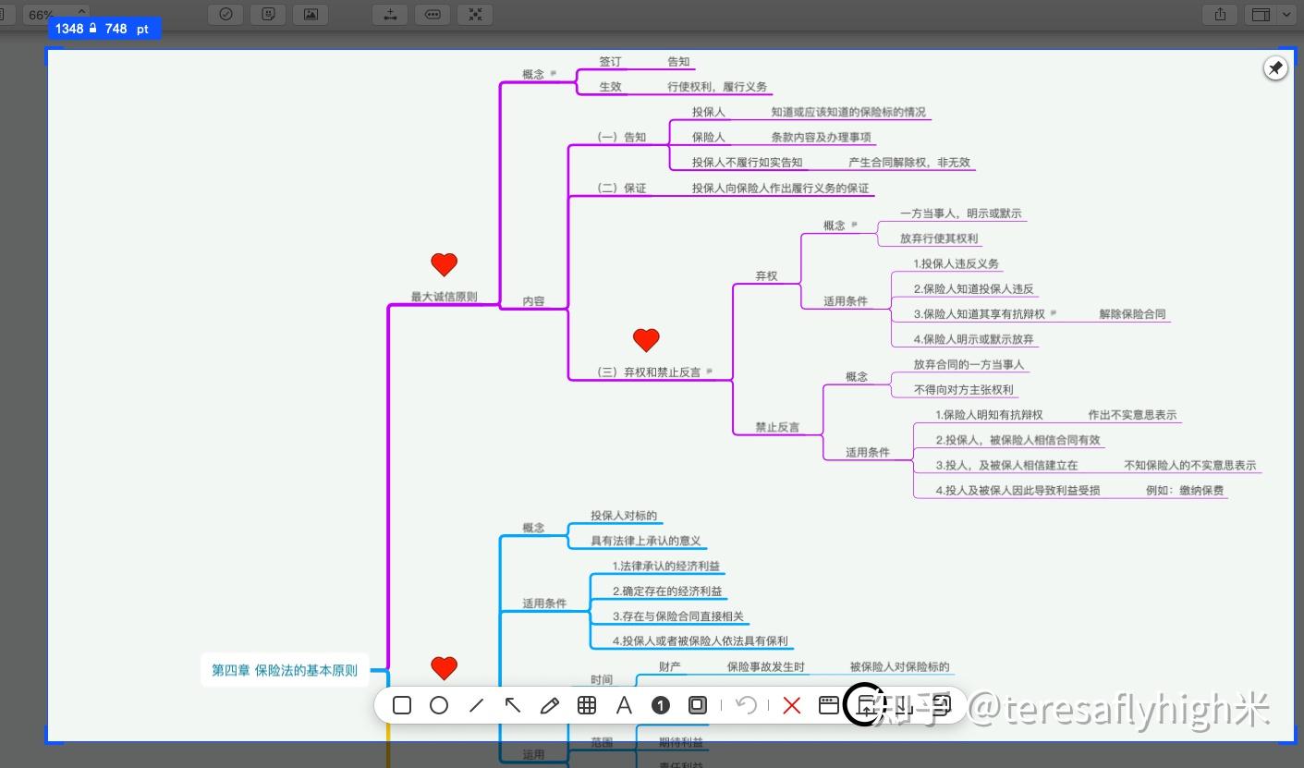Image resolution: width=1304 pixels, height=768 pixels.
Task: Click 4.投保人或者被保险人依法具有保利
Action: (700, 640)
